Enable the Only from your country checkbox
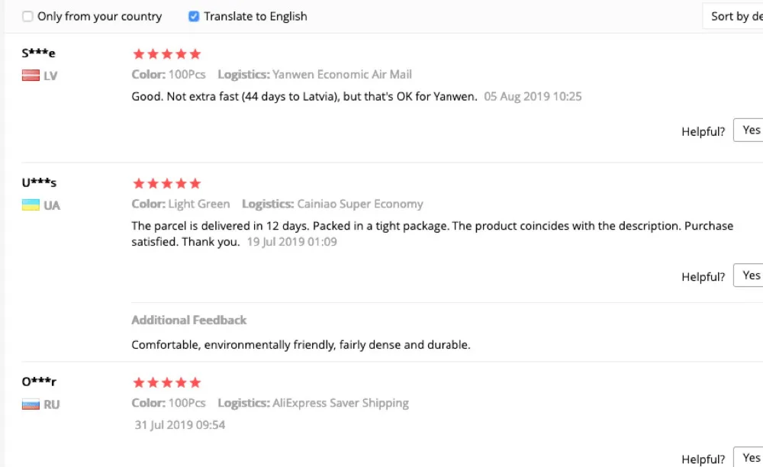The width and height of the screenshot is (763, 467). click(28, 16)
